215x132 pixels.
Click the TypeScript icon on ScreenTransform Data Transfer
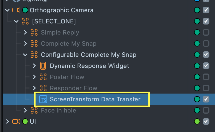tap(43, 99)
